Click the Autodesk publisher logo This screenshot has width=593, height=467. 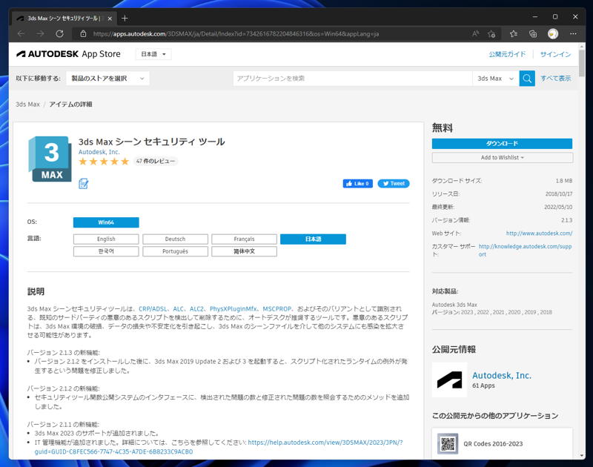449,380
